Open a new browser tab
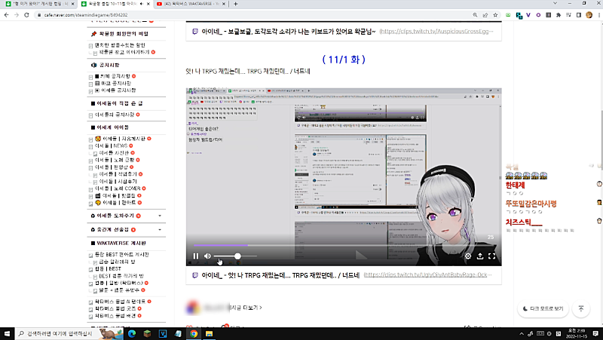Screen dimensions: 603x340 [235, 4]
